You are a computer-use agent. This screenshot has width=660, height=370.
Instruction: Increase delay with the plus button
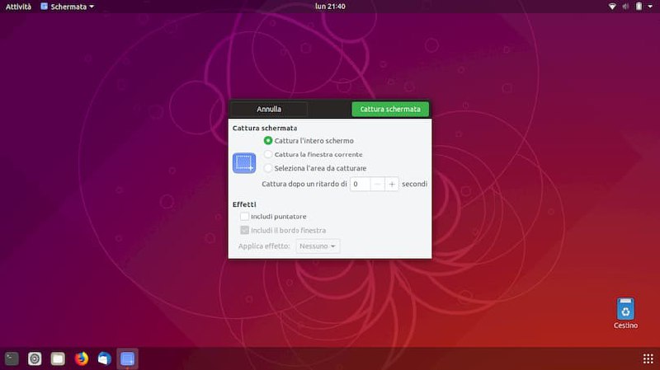point(392,184)
